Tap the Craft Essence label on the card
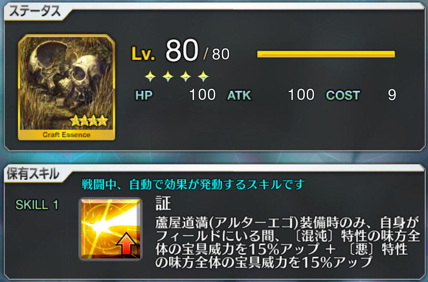Viewport: 428px width, 282px height. click(66, 134)
